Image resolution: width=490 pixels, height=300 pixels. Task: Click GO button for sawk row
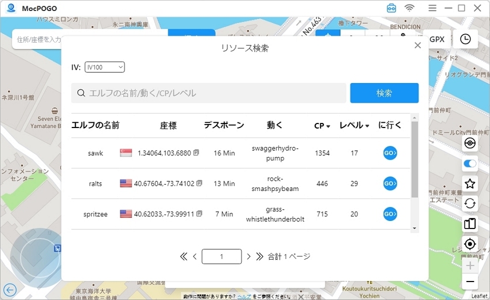(x=390, y=153)
